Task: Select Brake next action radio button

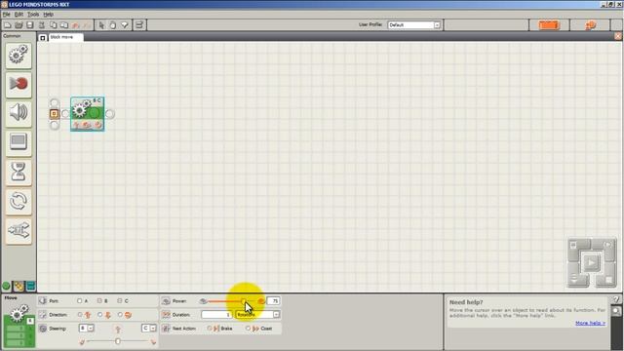Action: (x=210, y=329)
